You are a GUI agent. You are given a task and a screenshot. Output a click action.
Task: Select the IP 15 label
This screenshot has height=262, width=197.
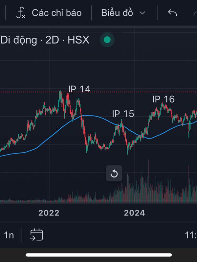click(x=123, y=114)
